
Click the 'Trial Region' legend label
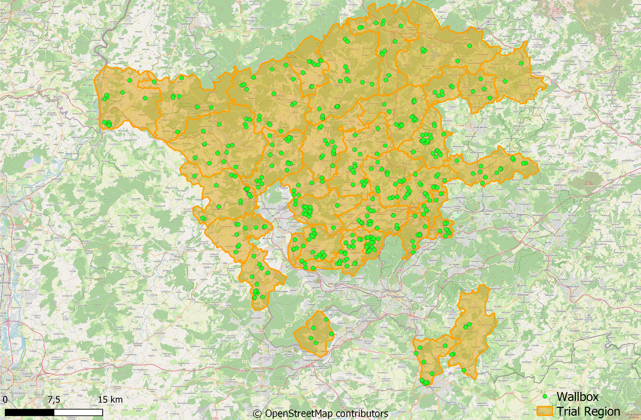(588, 411)
